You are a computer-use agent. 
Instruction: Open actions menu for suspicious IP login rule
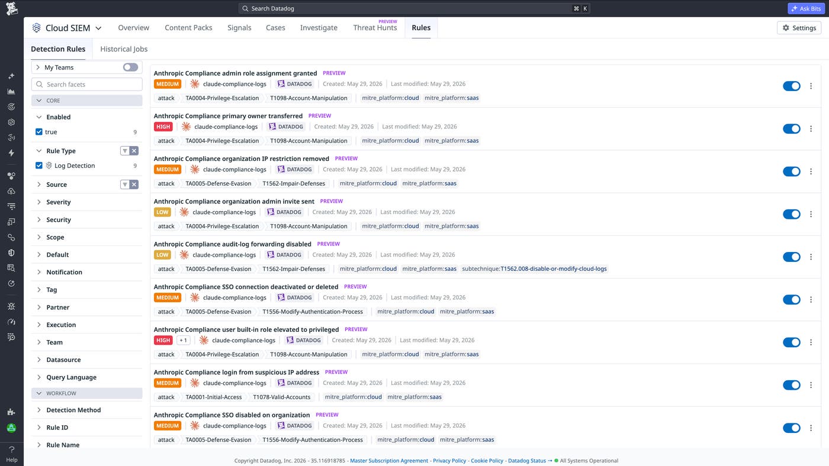click(811, 385)
